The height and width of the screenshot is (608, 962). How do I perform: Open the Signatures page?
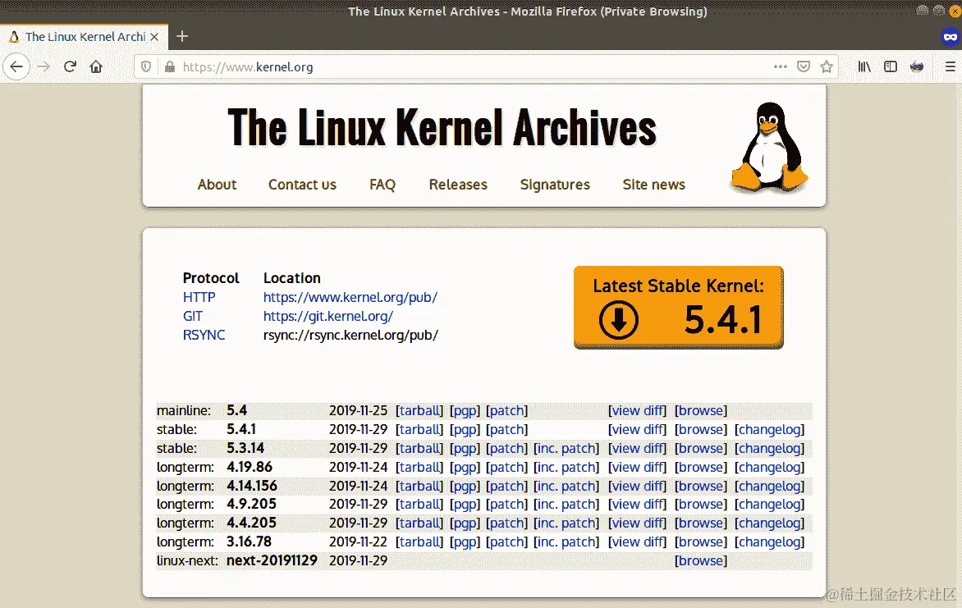coord(555,185)
